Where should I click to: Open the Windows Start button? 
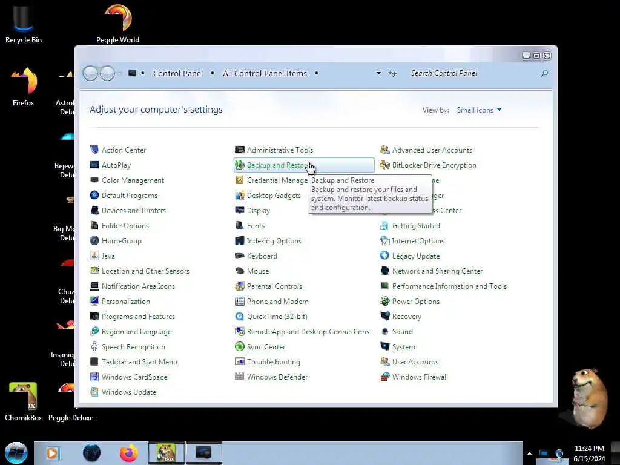(x=16, y=453)
